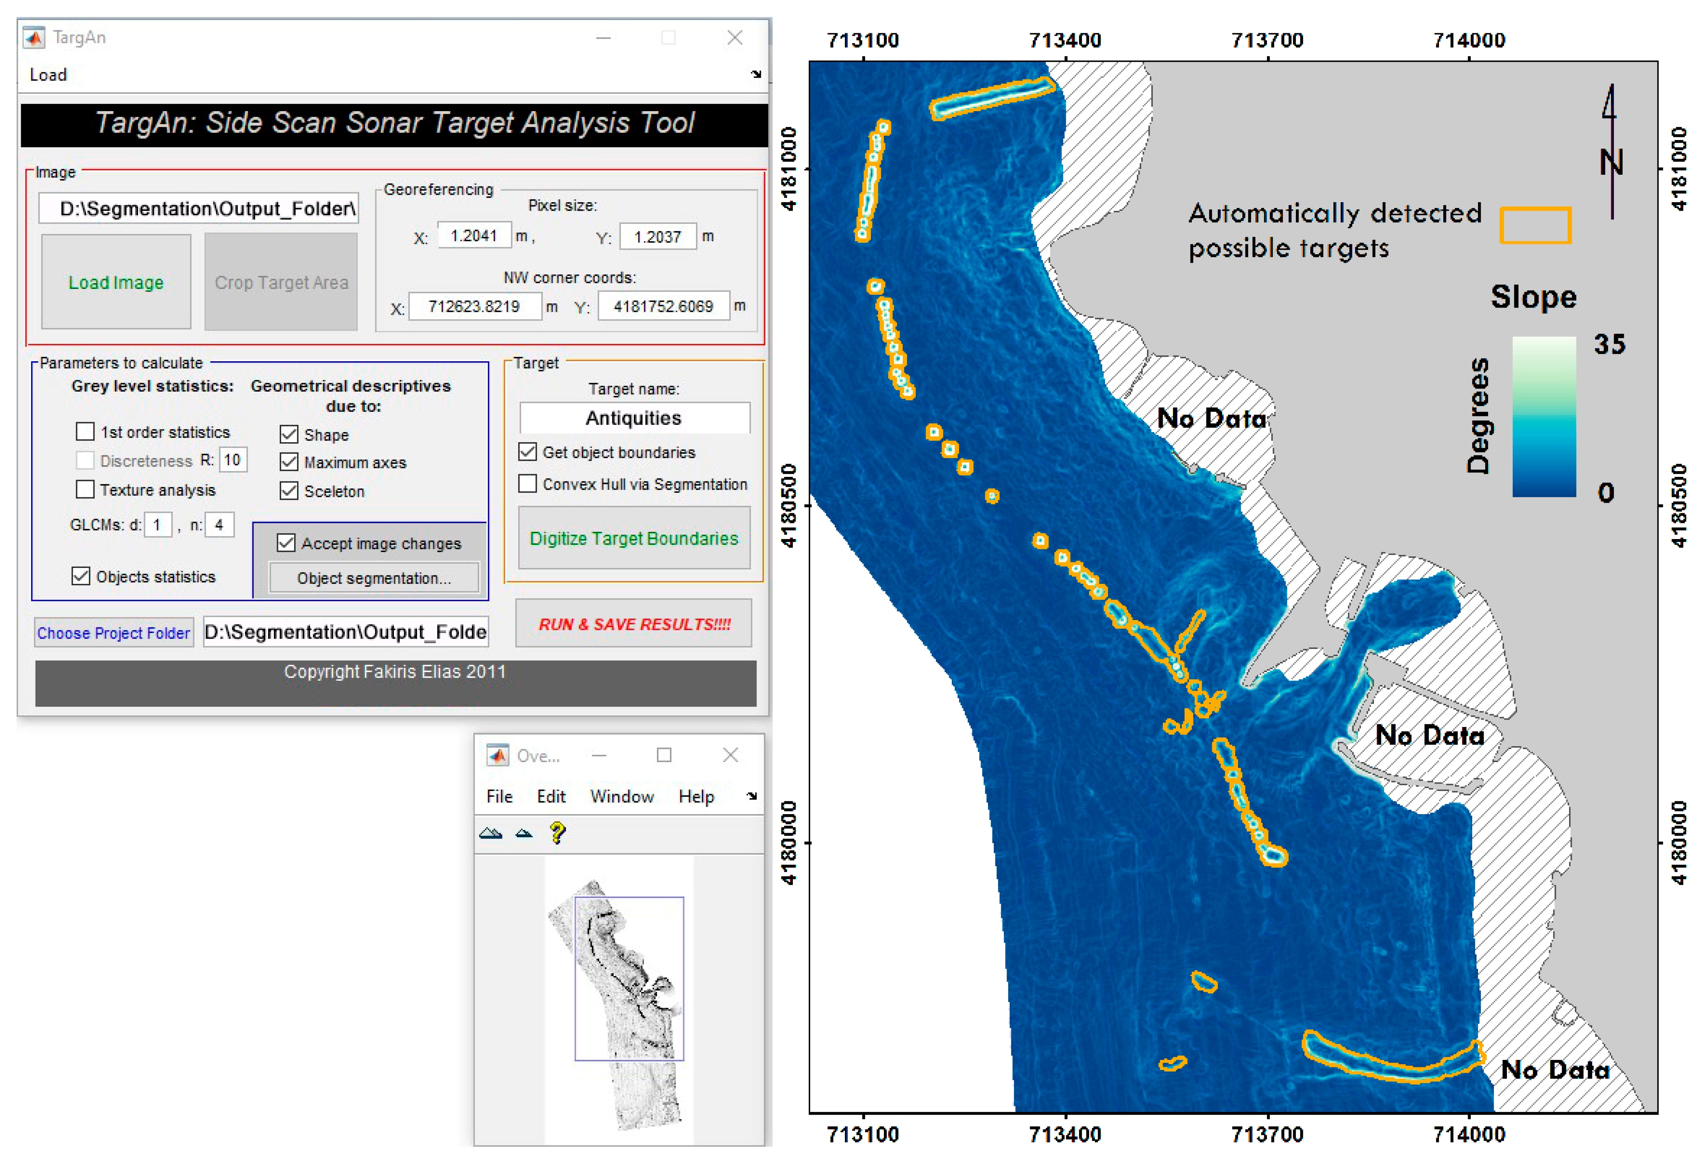Open the Load menu
The image size is (1701, 1156).
(x=48, y=75)
